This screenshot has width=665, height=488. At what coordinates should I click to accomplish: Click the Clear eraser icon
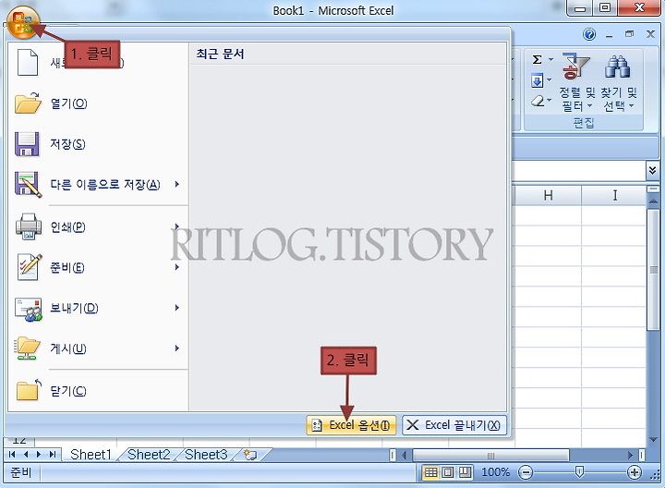(x=538, y=101)
